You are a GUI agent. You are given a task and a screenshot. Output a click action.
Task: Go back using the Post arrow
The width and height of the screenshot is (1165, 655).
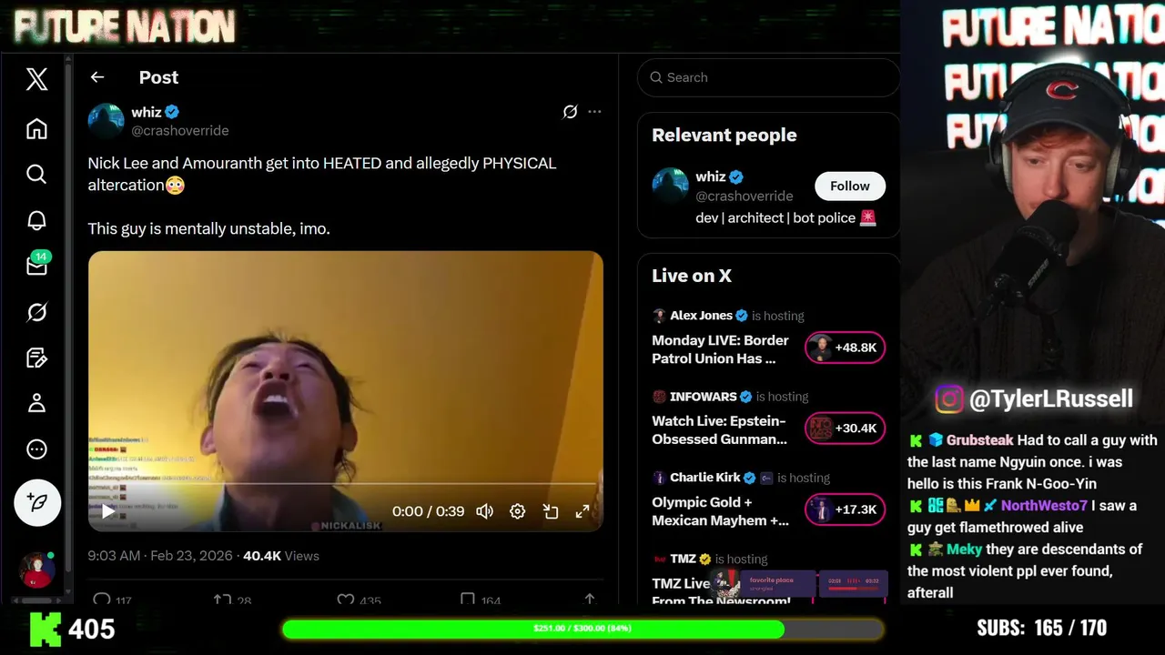[x=97, y=77]
